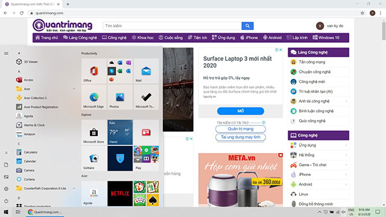This screenshot has height=217, width=386.
Task: Open the Tấn công mạng link
Action: 312,62
